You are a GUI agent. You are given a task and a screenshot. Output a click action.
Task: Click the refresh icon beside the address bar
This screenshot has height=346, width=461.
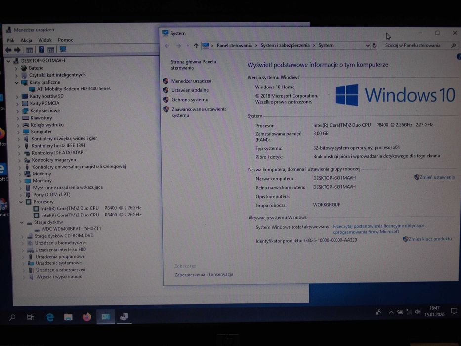(374, 46)
